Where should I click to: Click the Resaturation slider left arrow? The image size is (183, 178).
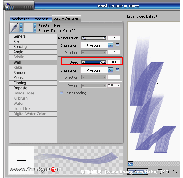click(83, 38)
